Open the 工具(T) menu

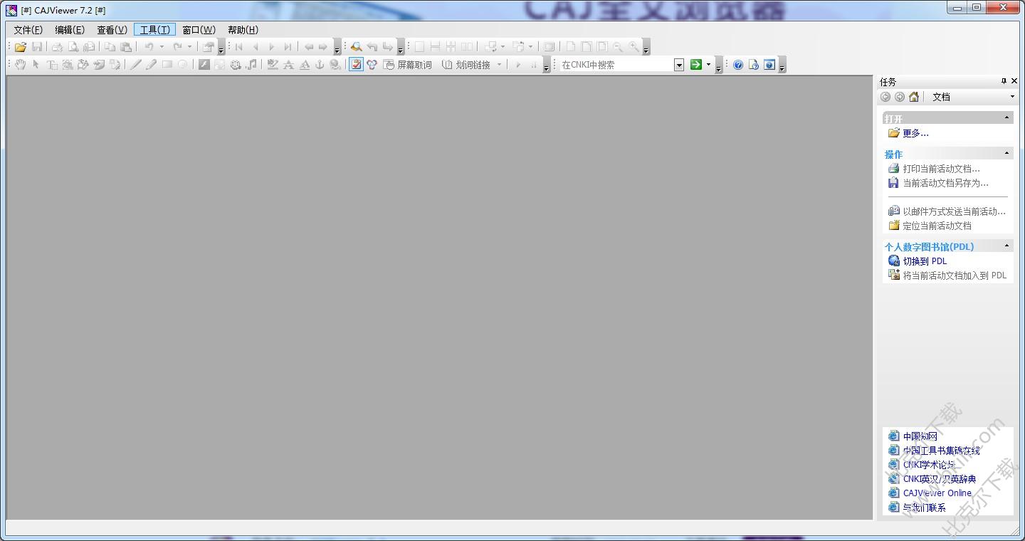coord(154,30)
